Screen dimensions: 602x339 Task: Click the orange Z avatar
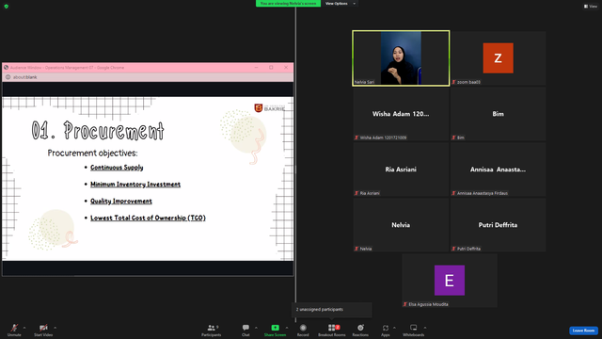click(498, 58)
